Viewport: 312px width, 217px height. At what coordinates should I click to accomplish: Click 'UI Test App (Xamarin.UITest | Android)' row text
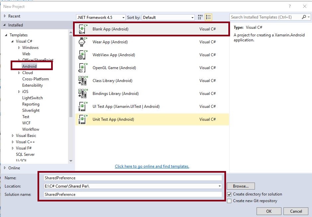coord(126,106)
